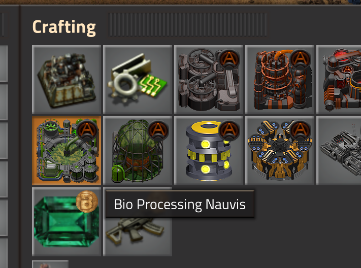Select the scrap pile recipe group
Image resolution: width=361 pixels, height=268 pixels.
(x=67, y=80)
